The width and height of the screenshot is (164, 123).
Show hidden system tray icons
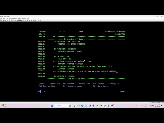pos(137,106)
